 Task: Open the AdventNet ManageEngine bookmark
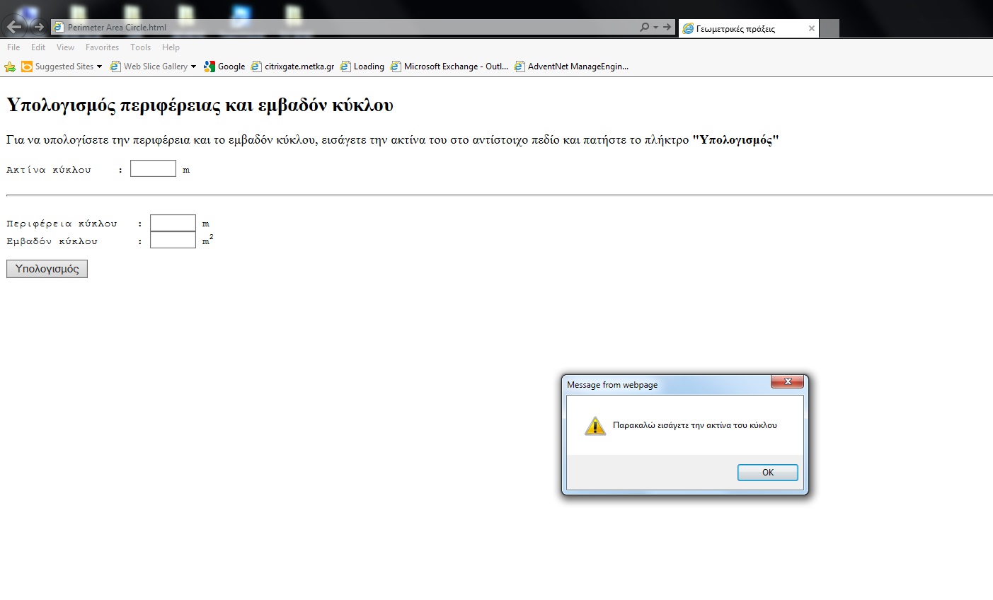tap(571, 67)
